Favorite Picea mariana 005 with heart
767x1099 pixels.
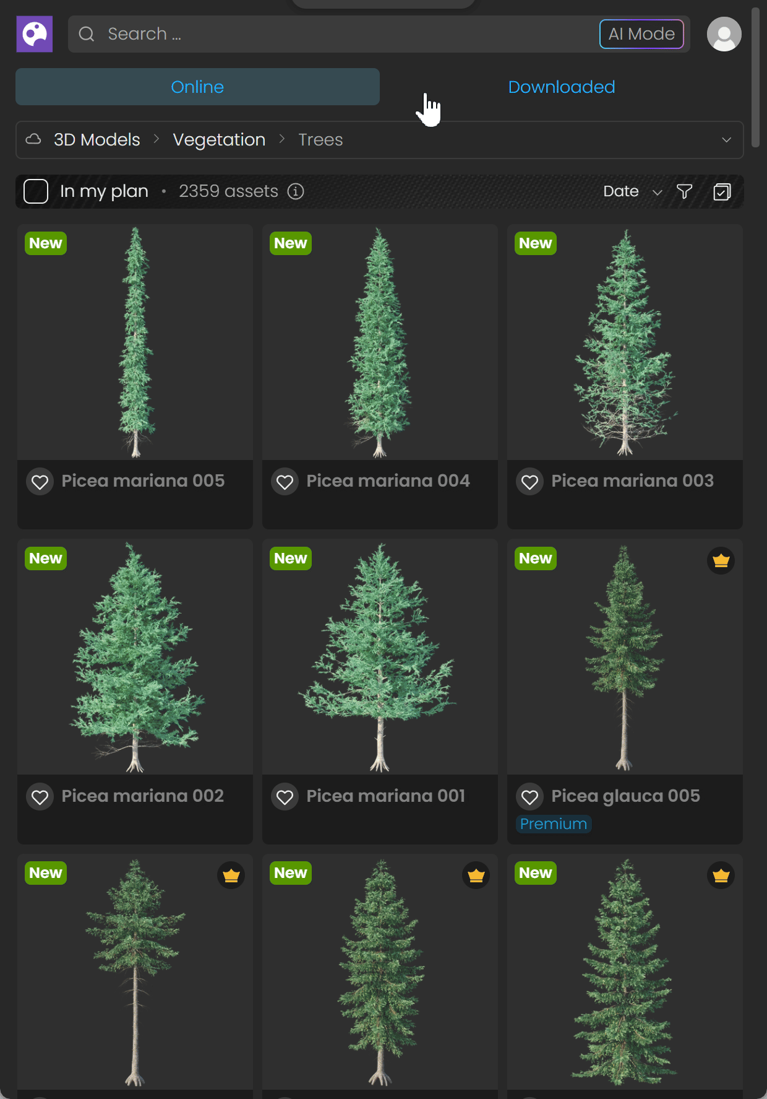[40, 482]
